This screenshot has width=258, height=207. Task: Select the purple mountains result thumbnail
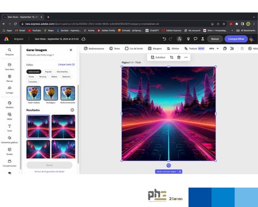click(x=63, y=149)
